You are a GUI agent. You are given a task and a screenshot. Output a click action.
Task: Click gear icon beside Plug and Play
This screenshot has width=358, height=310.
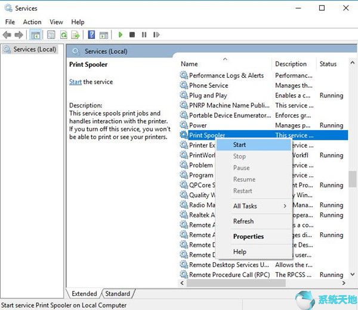click(184, 95)
